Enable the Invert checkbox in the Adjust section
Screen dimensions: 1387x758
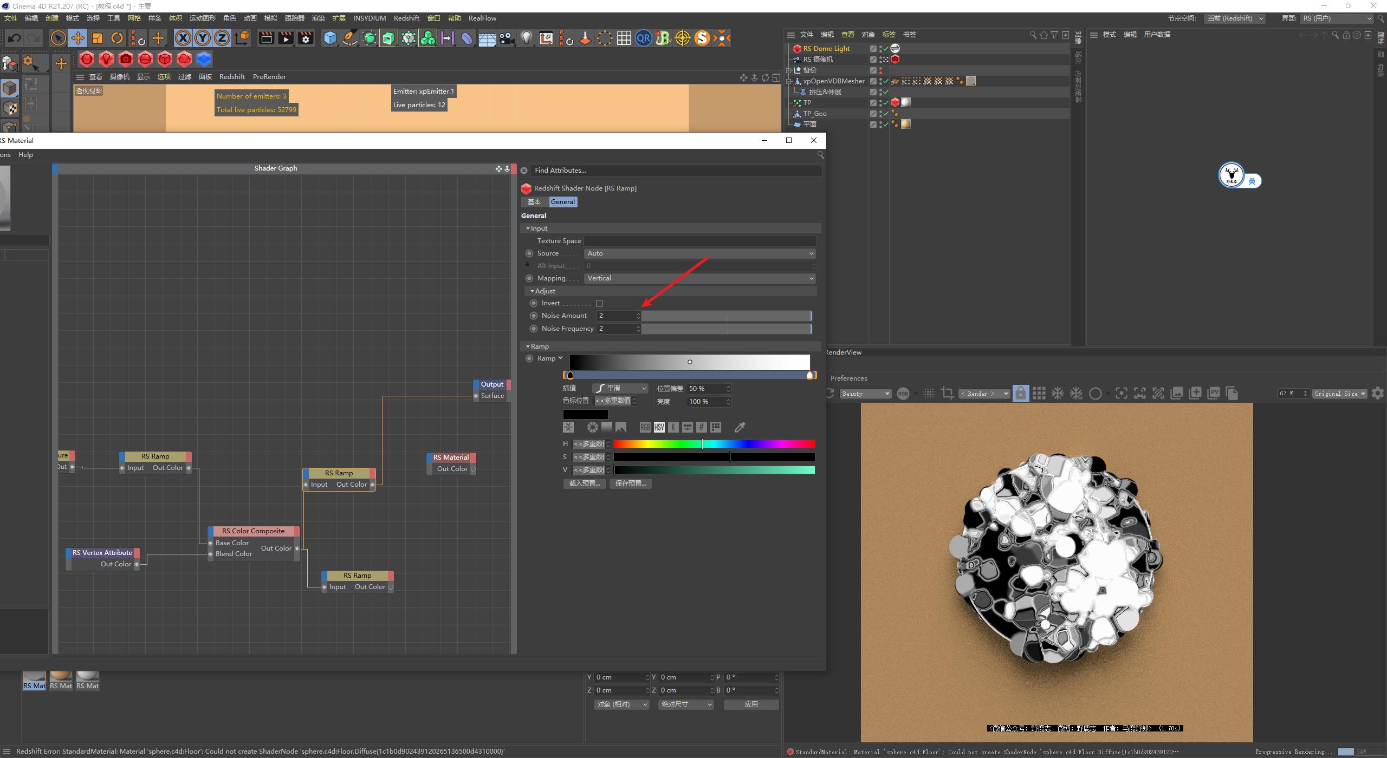599,303
